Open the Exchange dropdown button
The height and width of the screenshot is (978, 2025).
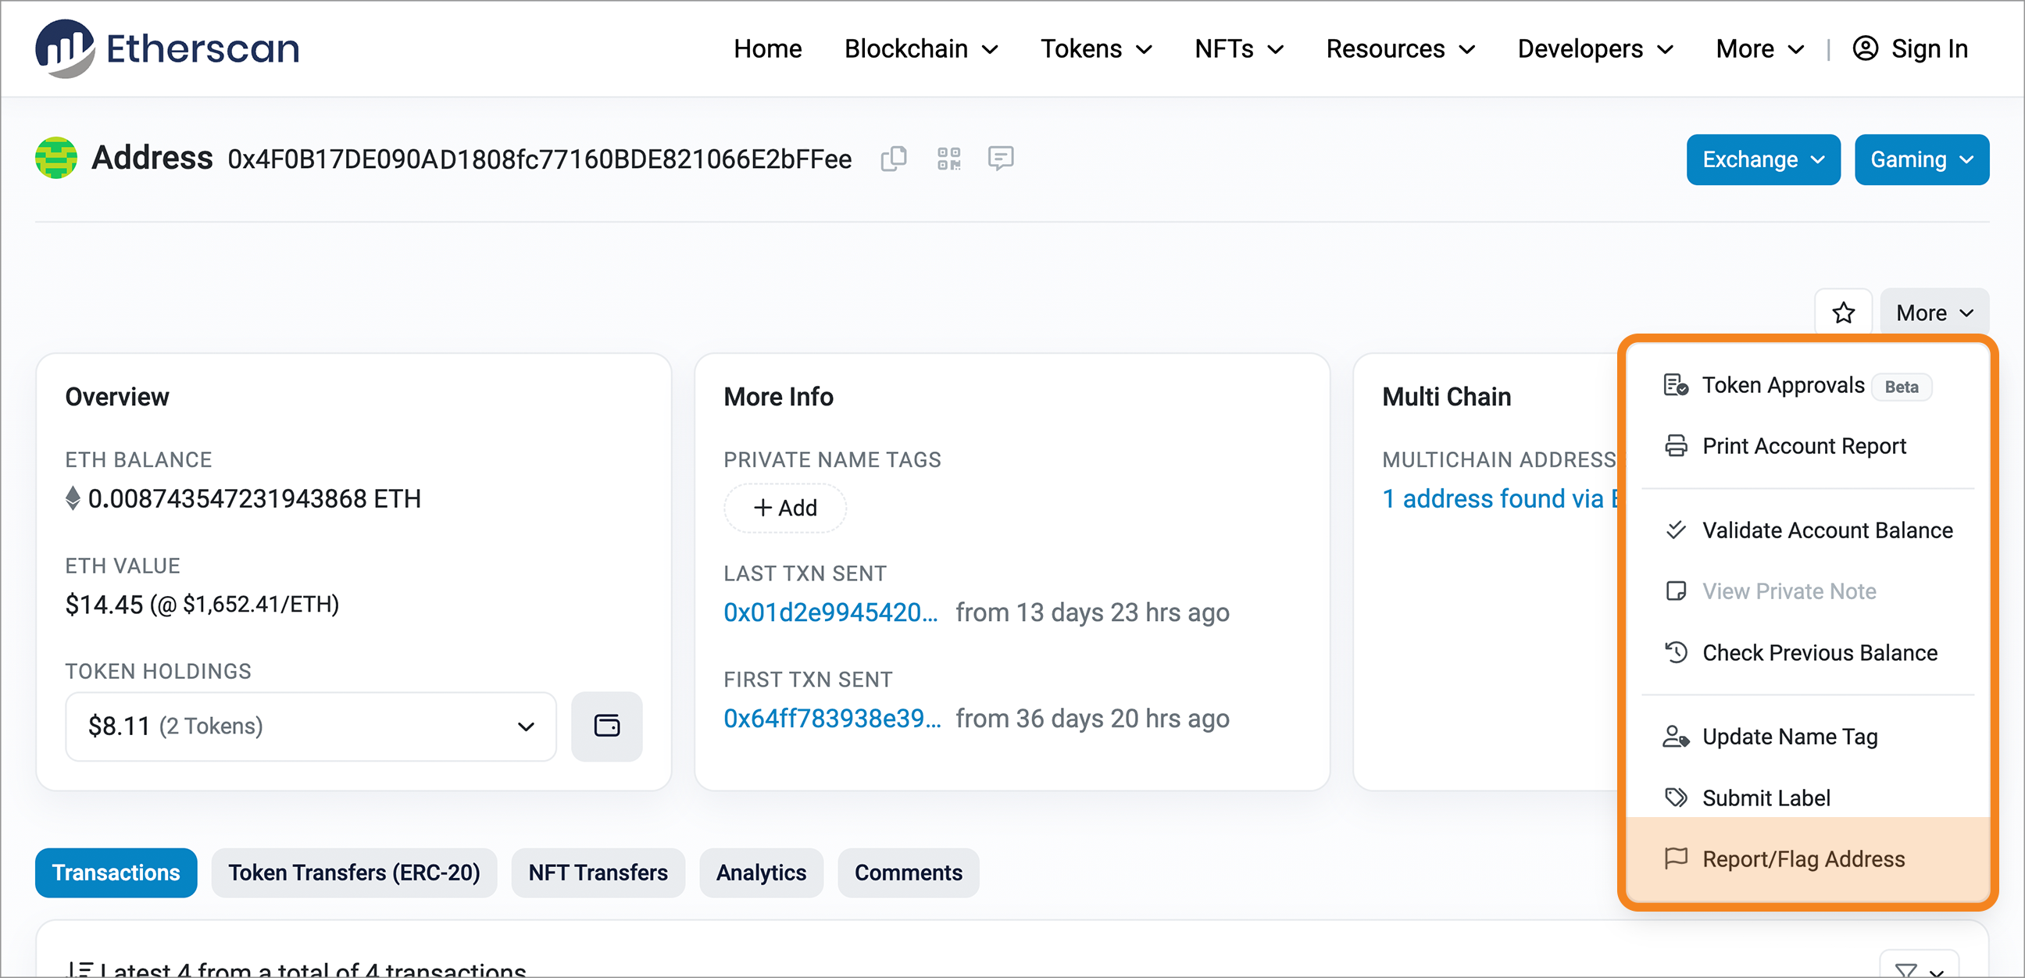pyautogui.click(x=1762, y=159)
